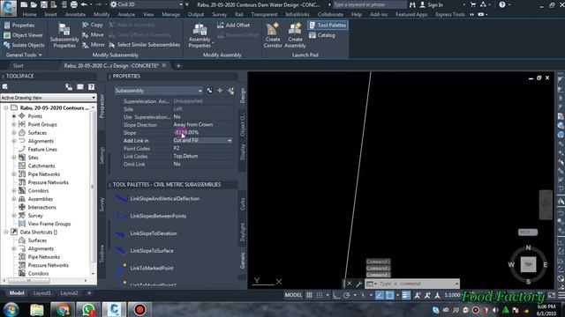
Task: Open Chrome from the taskbar
Action: point(63,309)
